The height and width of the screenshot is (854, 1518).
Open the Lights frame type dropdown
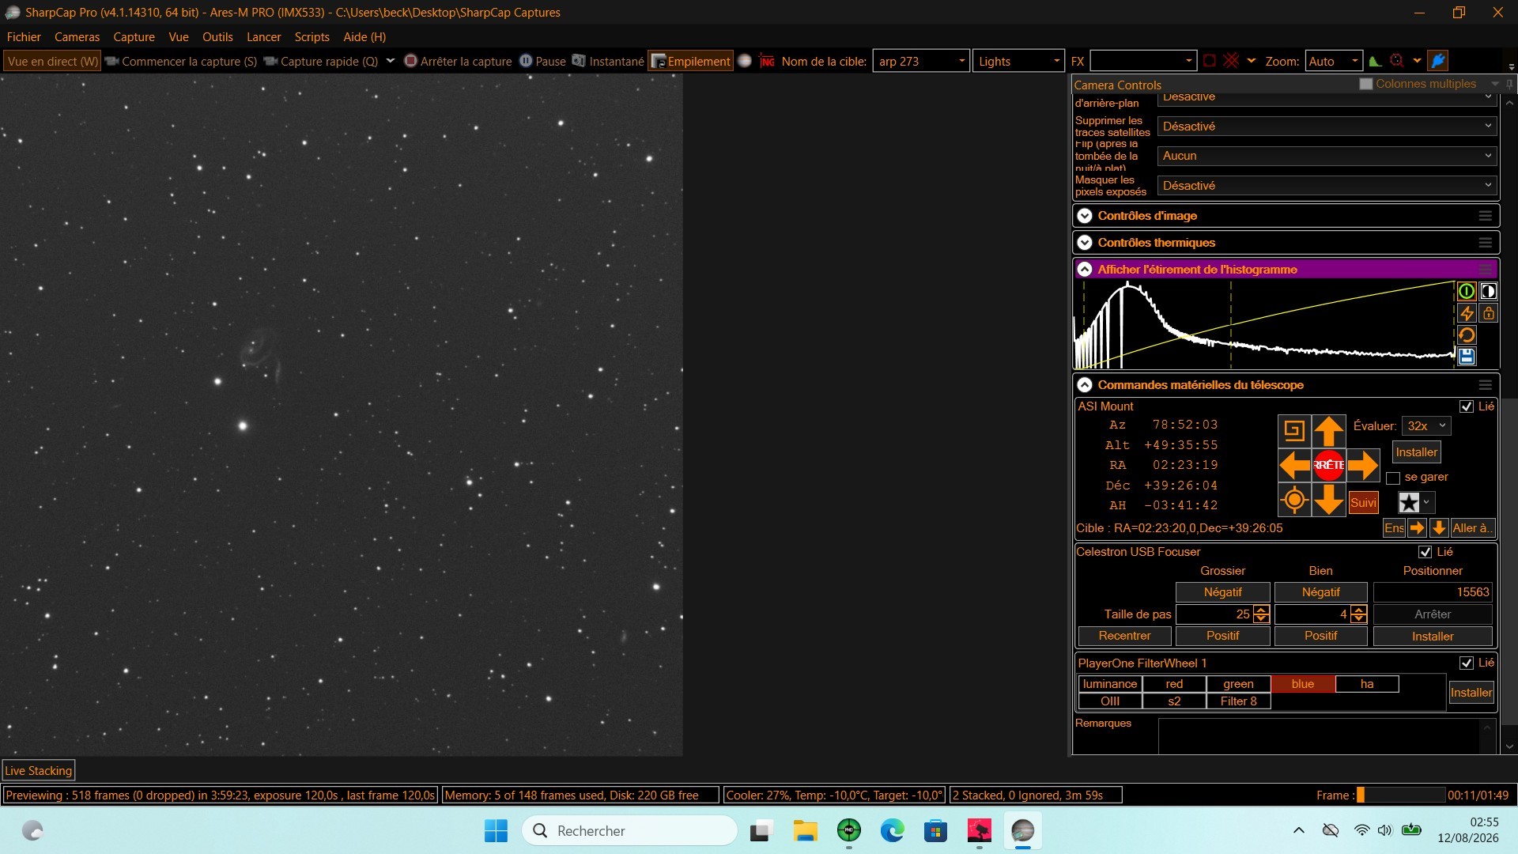tap(1056, 61)
